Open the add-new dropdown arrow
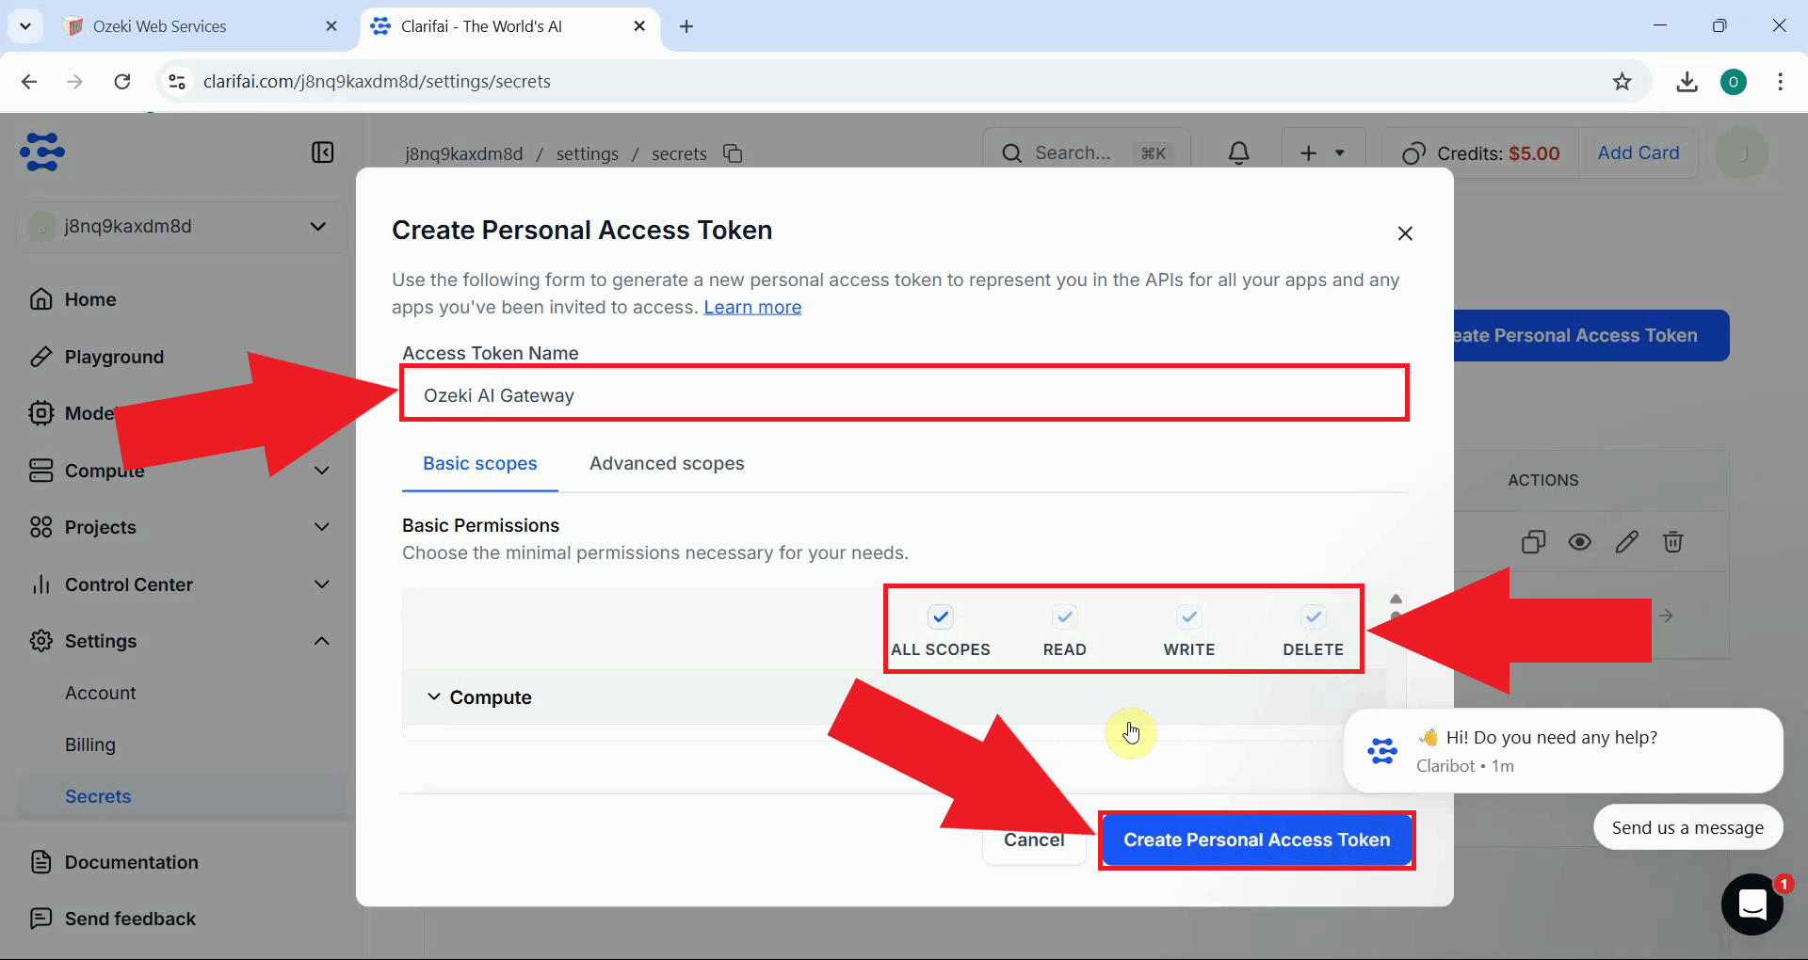The height and width of the screenshot is (960, 1808). click(x=1340, y=152)
